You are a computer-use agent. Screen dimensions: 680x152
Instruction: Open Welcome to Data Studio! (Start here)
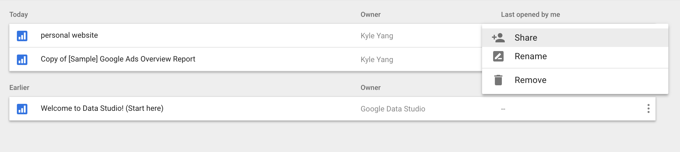tap(102, 108)
